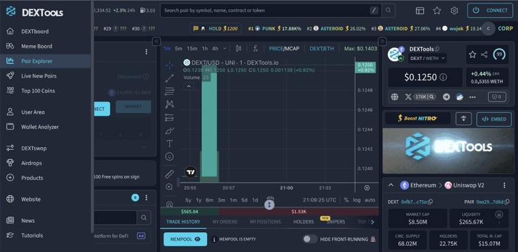Open the layout panel icon in the top bar

[x=420, y=11]
